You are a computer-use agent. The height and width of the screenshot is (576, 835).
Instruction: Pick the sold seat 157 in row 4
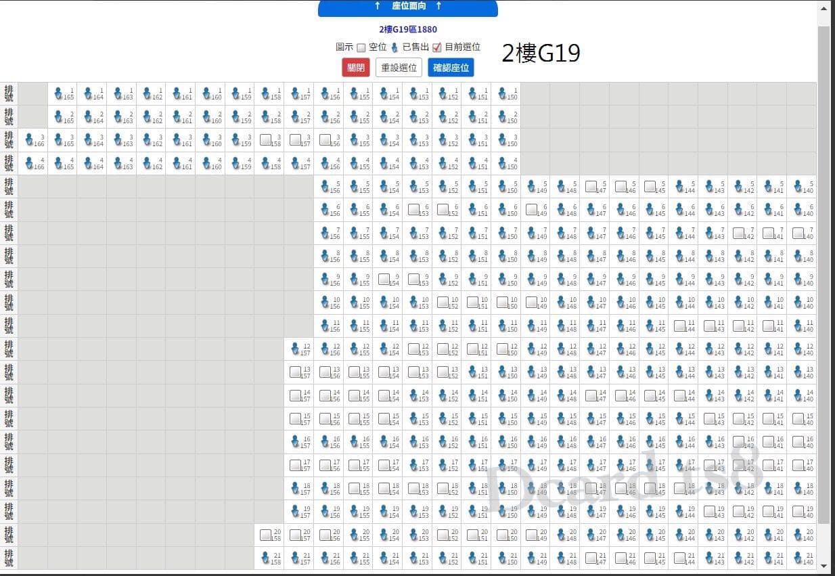(295, 162)
